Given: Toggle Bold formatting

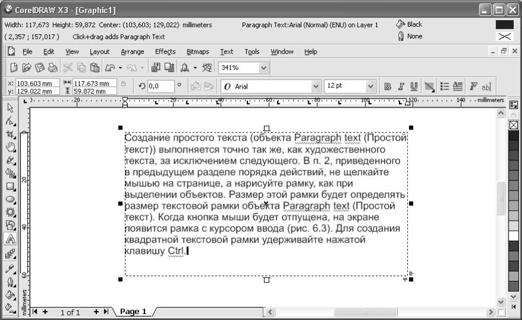Looking at the screenshot, I should click(x=388, y=86).
